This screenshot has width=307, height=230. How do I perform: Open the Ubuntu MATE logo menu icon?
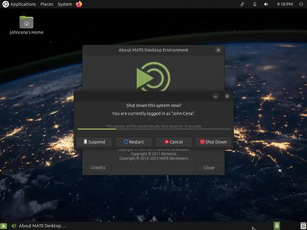point(5,4)
